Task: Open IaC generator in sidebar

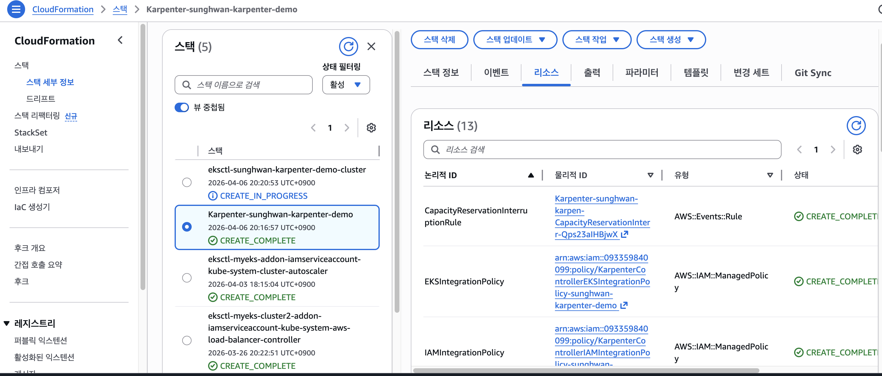Action: [32, 207]
